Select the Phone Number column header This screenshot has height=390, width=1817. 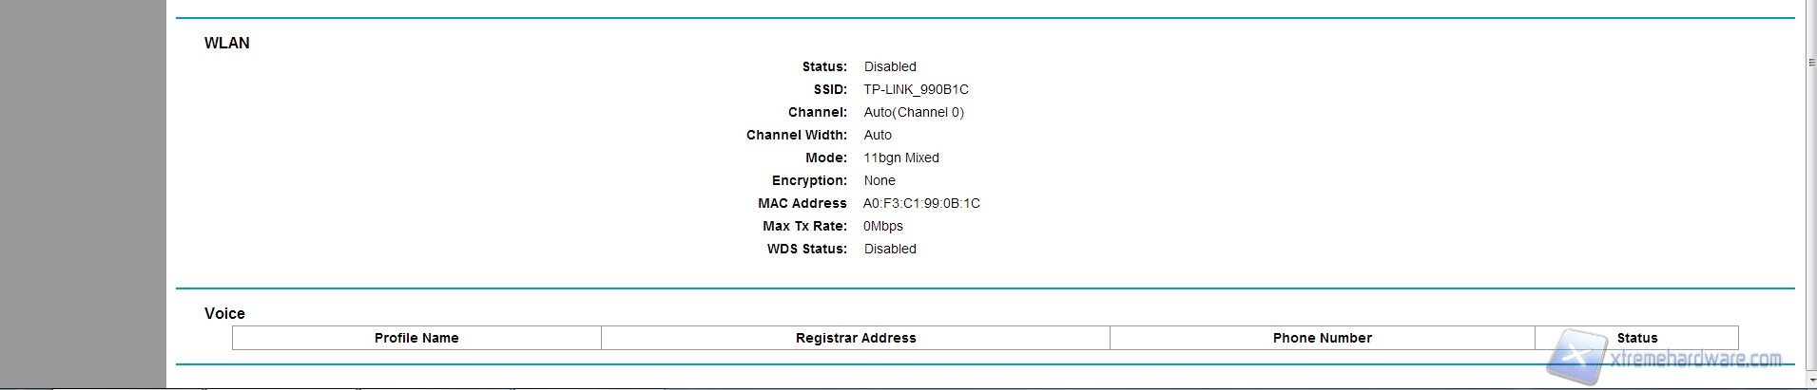click(1322, 339)
